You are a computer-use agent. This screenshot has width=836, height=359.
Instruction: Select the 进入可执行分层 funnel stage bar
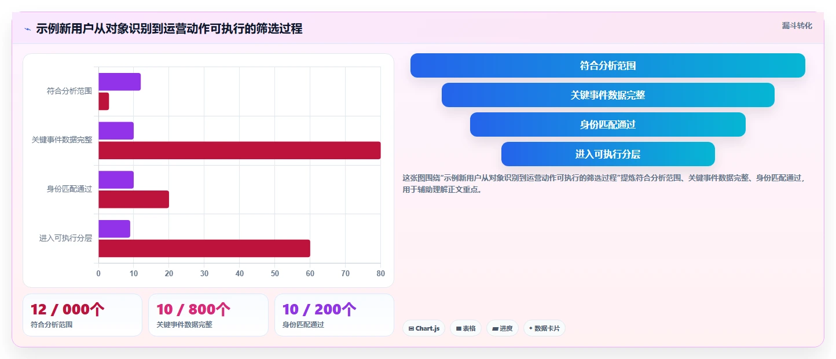tap(607, 154)
